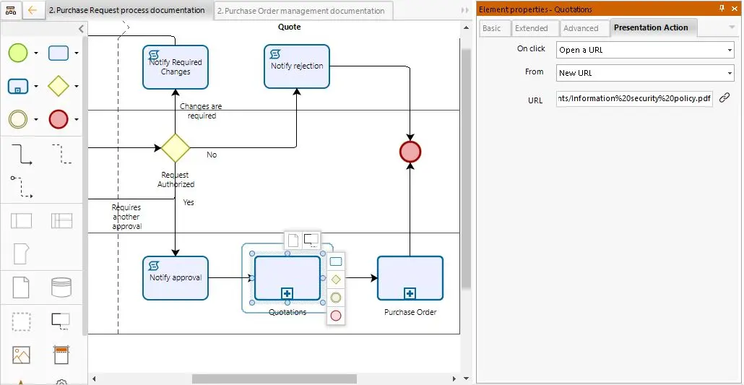Select the yellow Gateway diamond in the palette
Viewport: 744px width, 385px height.
click(59, 87)
